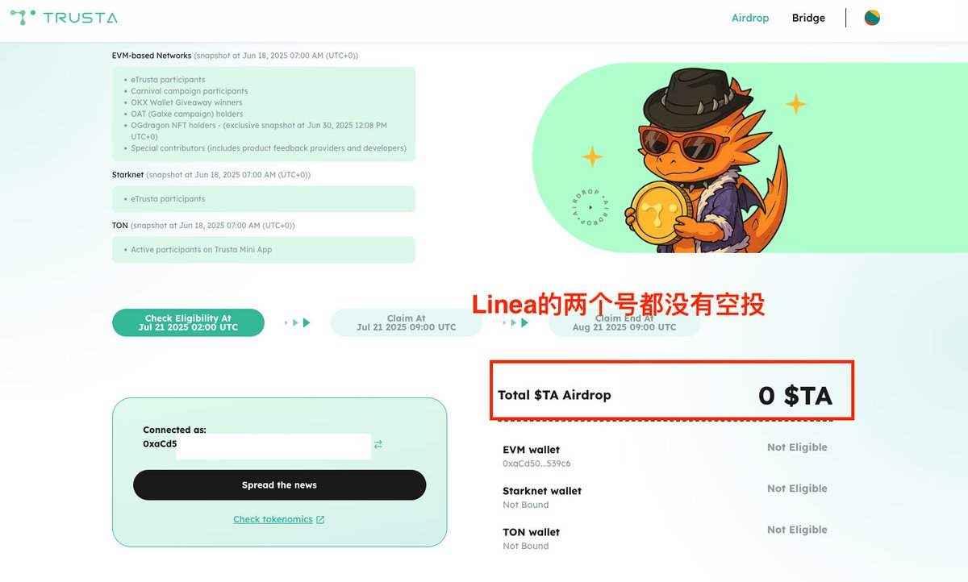Click the arrows between Check Eligibility and Claim

pos(298,322)
